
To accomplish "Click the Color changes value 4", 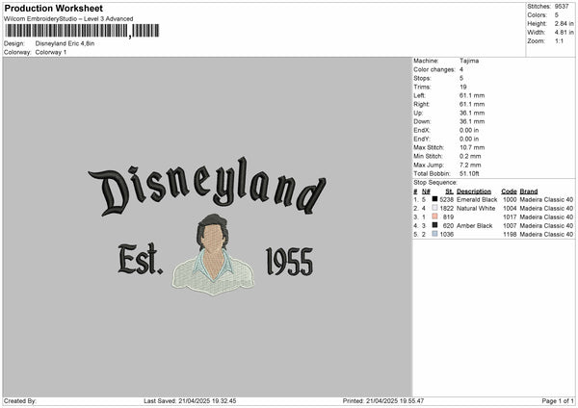I will point(461,69).
